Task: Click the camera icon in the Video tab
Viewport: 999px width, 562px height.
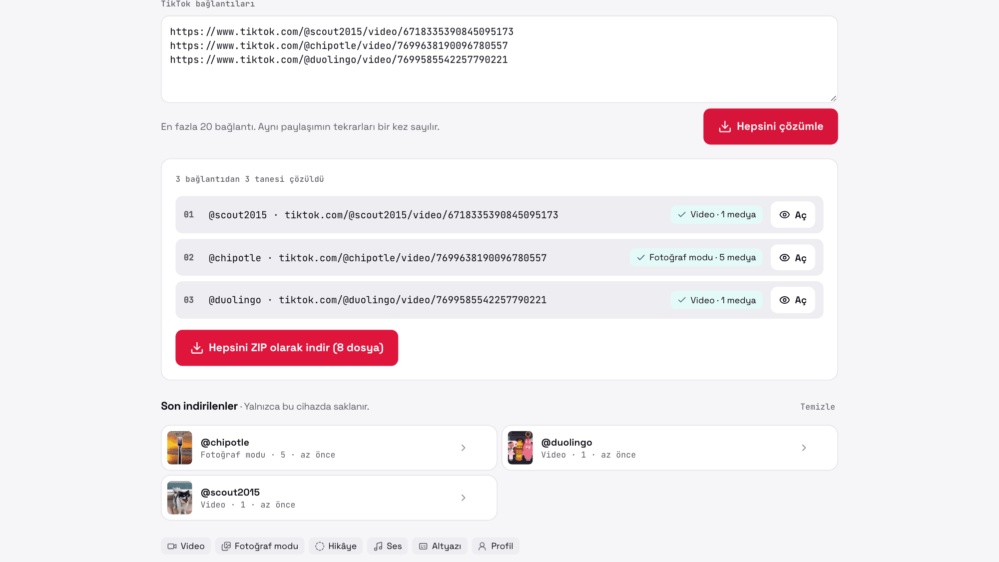Action: point(172,547)
